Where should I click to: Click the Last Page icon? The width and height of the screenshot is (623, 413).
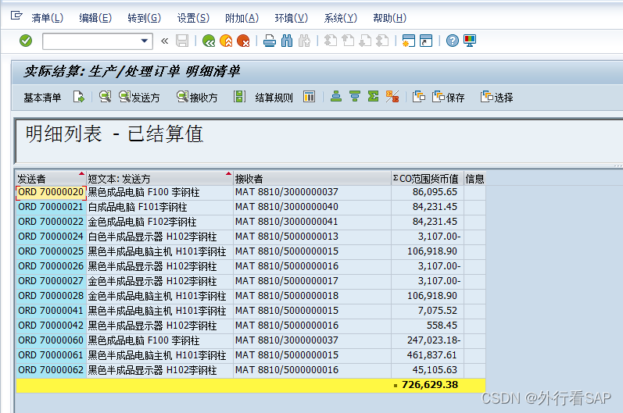click(382, 41)
